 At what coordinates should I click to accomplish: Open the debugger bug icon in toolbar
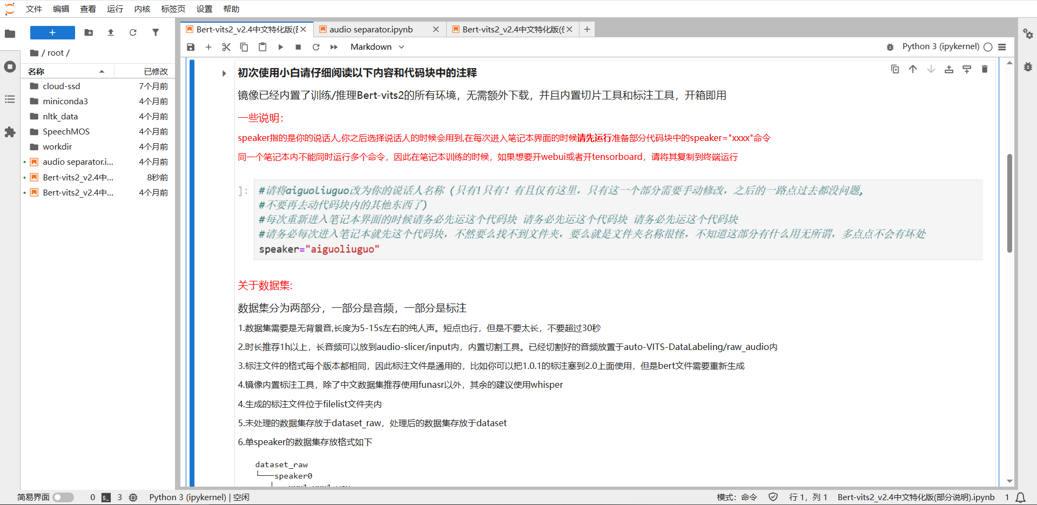890,47
